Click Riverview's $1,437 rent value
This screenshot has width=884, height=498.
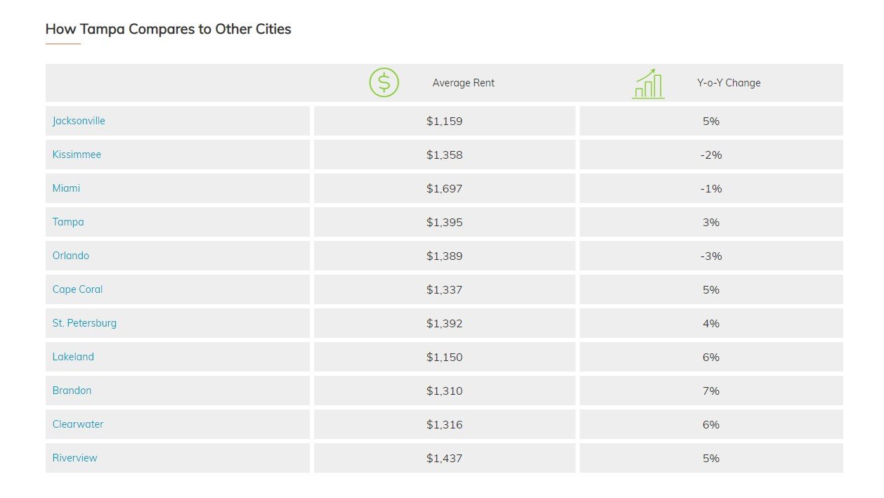point(444,458)
